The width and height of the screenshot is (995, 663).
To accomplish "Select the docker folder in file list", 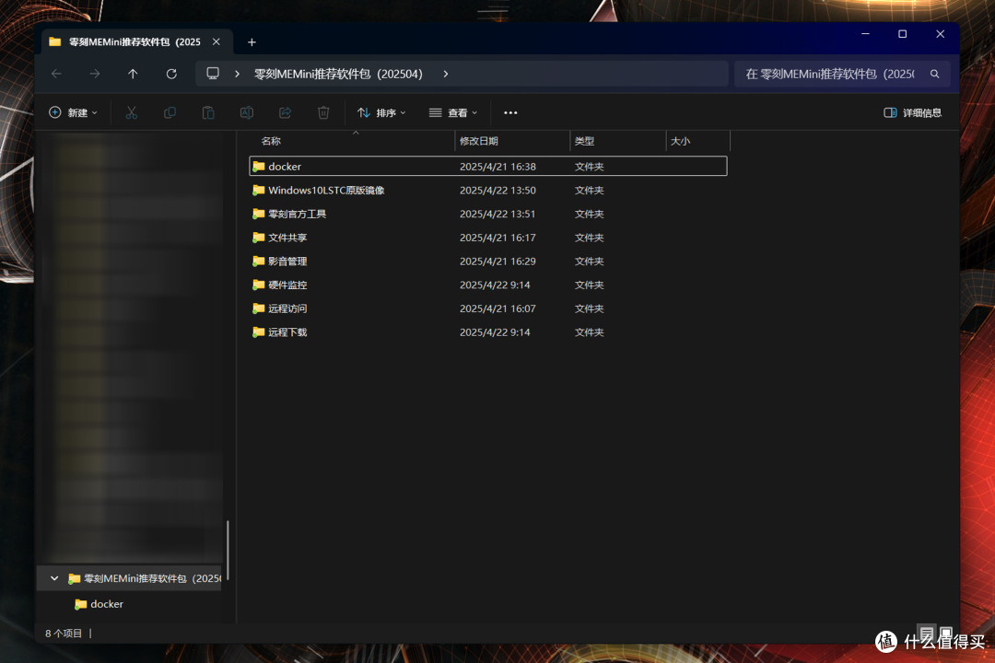I will point(488,167).
